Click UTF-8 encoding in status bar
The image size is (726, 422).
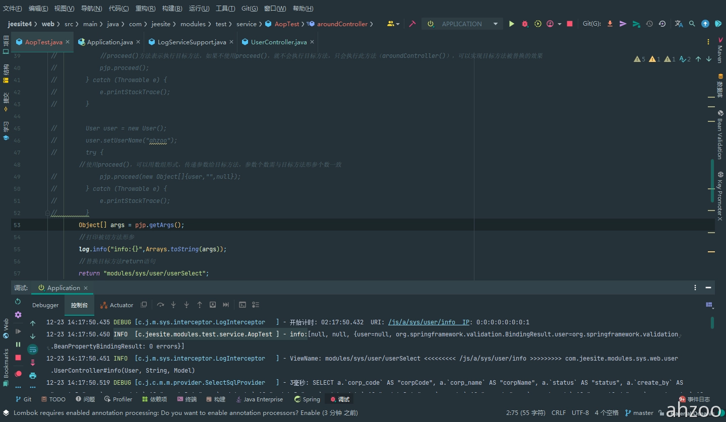580,413
